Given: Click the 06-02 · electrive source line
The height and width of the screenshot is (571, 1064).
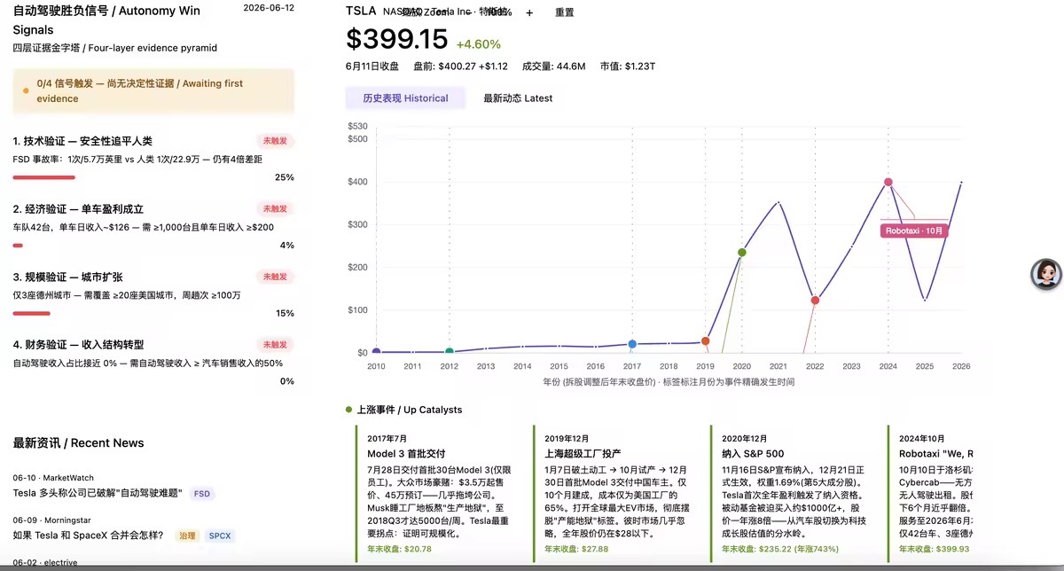Looking at the screenshot, I should point(45,562).
